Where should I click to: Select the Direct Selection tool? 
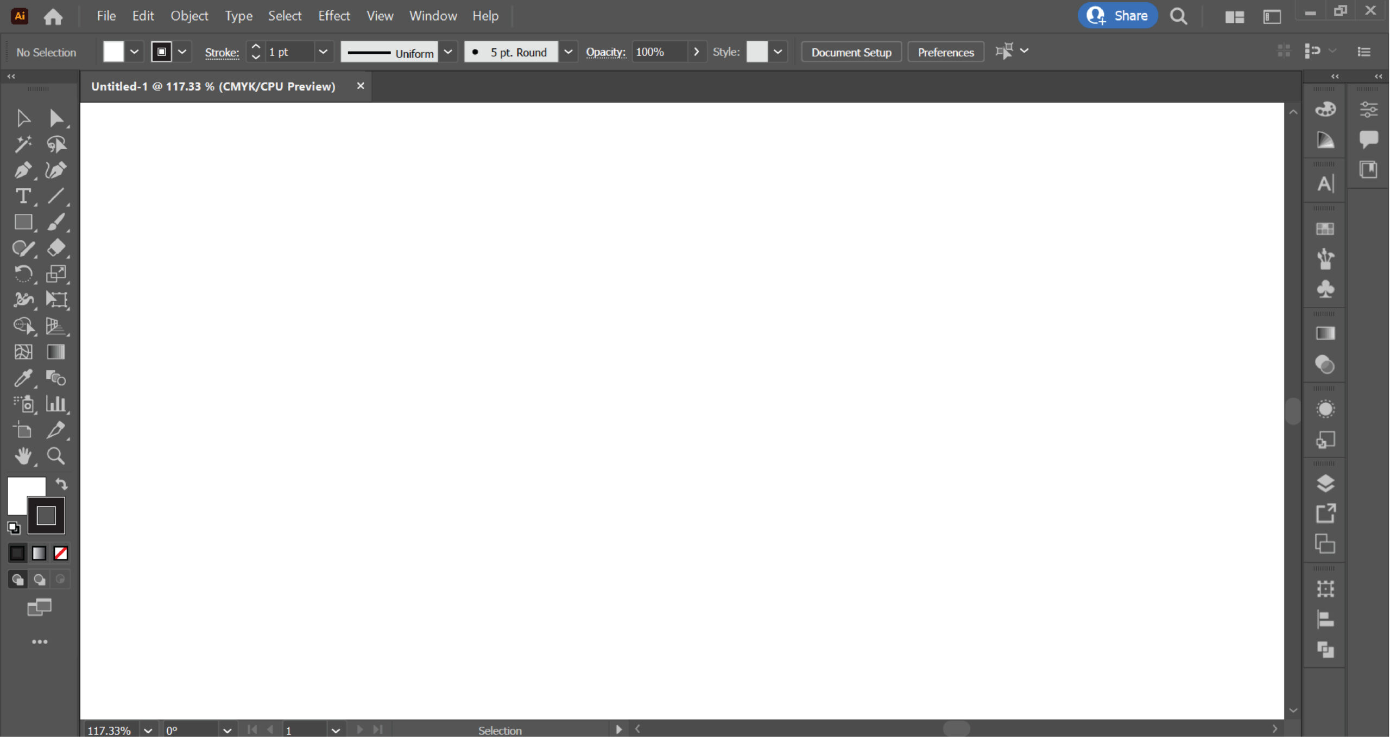(56, 118)
